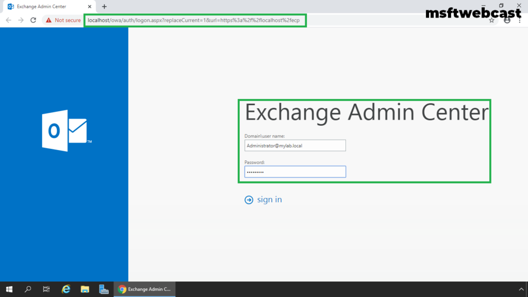Open the taskbar search magnifier
The image size is (528, 297).
pos(28,289)
